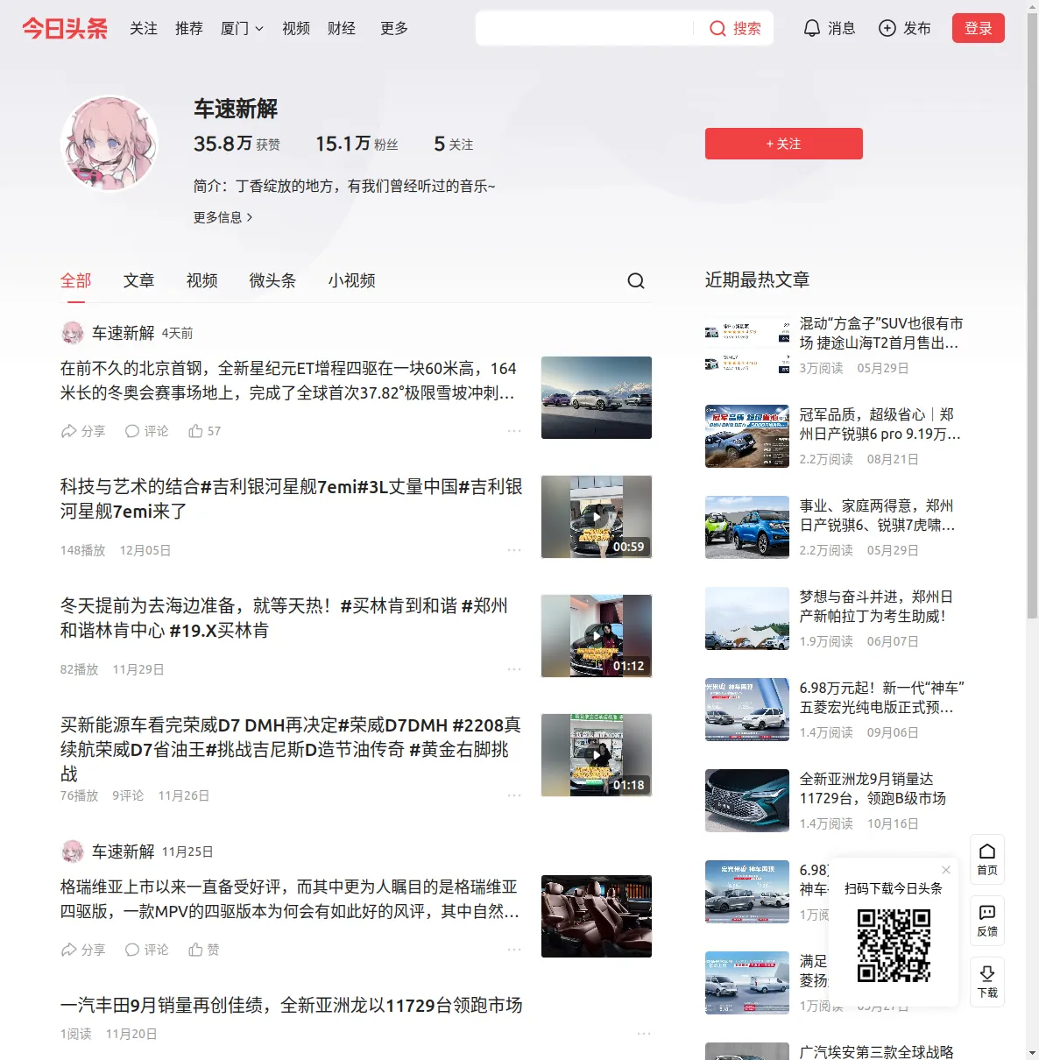Click the search icon in the tab bar
The width and height of the screenshot is (1039, 1060).
[636, 280]
